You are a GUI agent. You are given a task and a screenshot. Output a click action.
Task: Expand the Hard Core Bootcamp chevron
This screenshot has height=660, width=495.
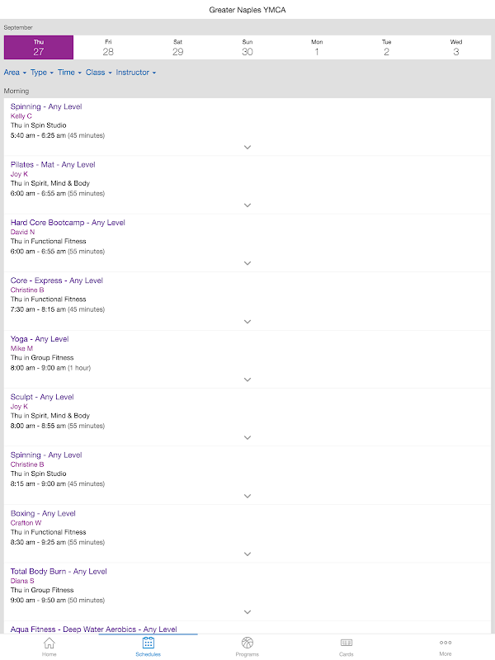[247, 263]
